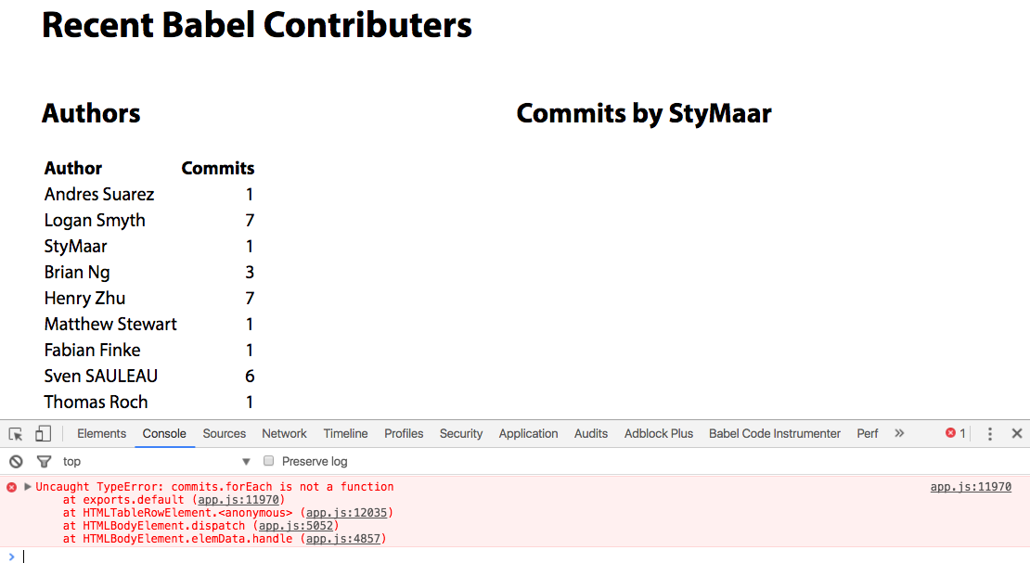This screenshot has width=1030, height=563.
Task: Open the app.js:12035 source link
Action: pos(346,513)
